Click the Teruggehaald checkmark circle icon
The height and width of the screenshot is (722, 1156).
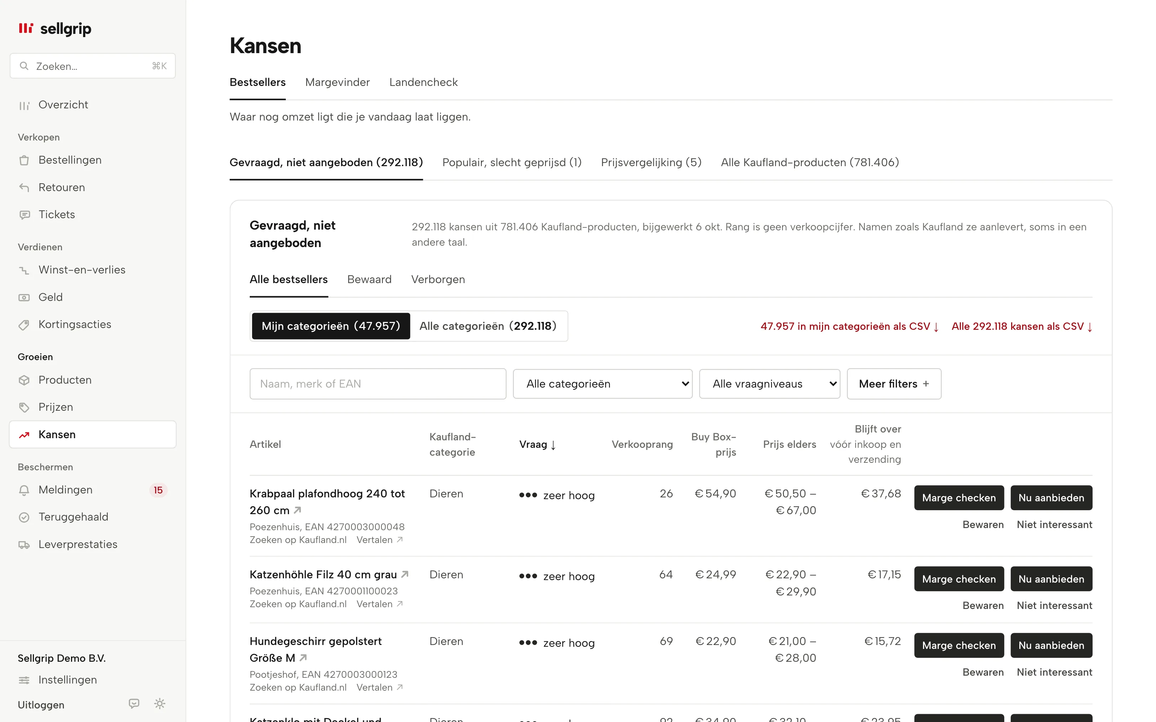coord(24,517)
